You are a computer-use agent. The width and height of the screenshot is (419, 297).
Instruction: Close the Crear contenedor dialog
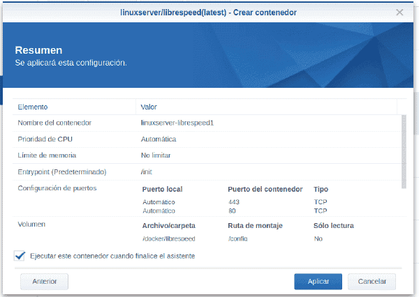click(399, 13)
